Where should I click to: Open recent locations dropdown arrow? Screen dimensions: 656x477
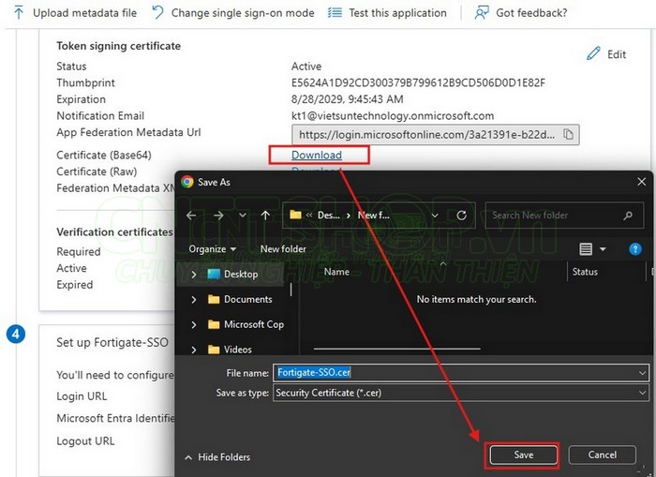point(242,215)
